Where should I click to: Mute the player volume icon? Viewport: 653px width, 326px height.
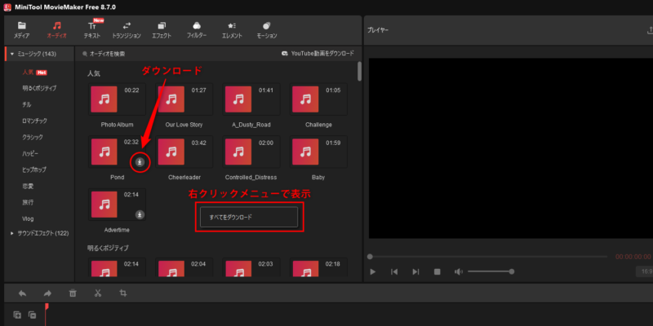pyautogui.click(x=459, y=271)
